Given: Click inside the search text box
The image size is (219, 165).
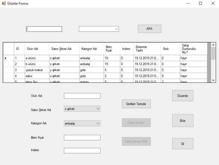Looking at the screenshot, I should [x=44, y=29].
